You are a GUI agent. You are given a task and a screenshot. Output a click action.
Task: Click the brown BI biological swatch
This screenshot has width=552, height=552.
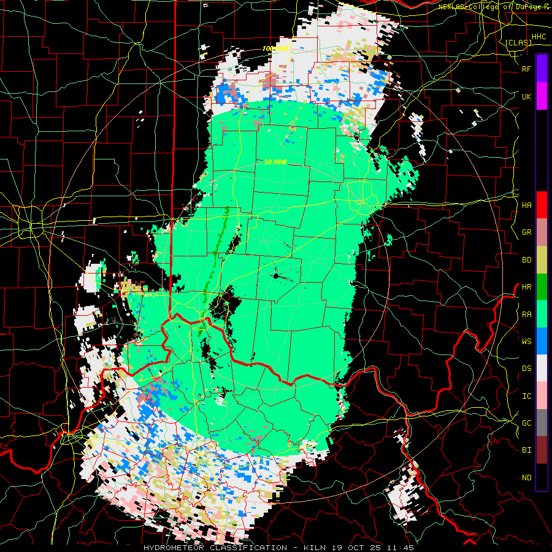(x=542, y=450)
